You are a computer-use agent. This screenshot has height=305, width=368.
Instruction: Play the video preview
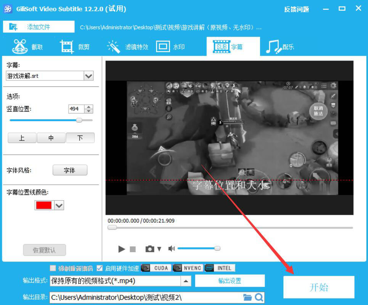[122, 249]
